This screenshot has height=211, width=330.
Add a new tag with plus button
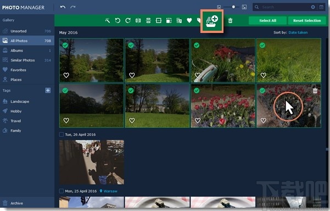click(x=48, y=90)
